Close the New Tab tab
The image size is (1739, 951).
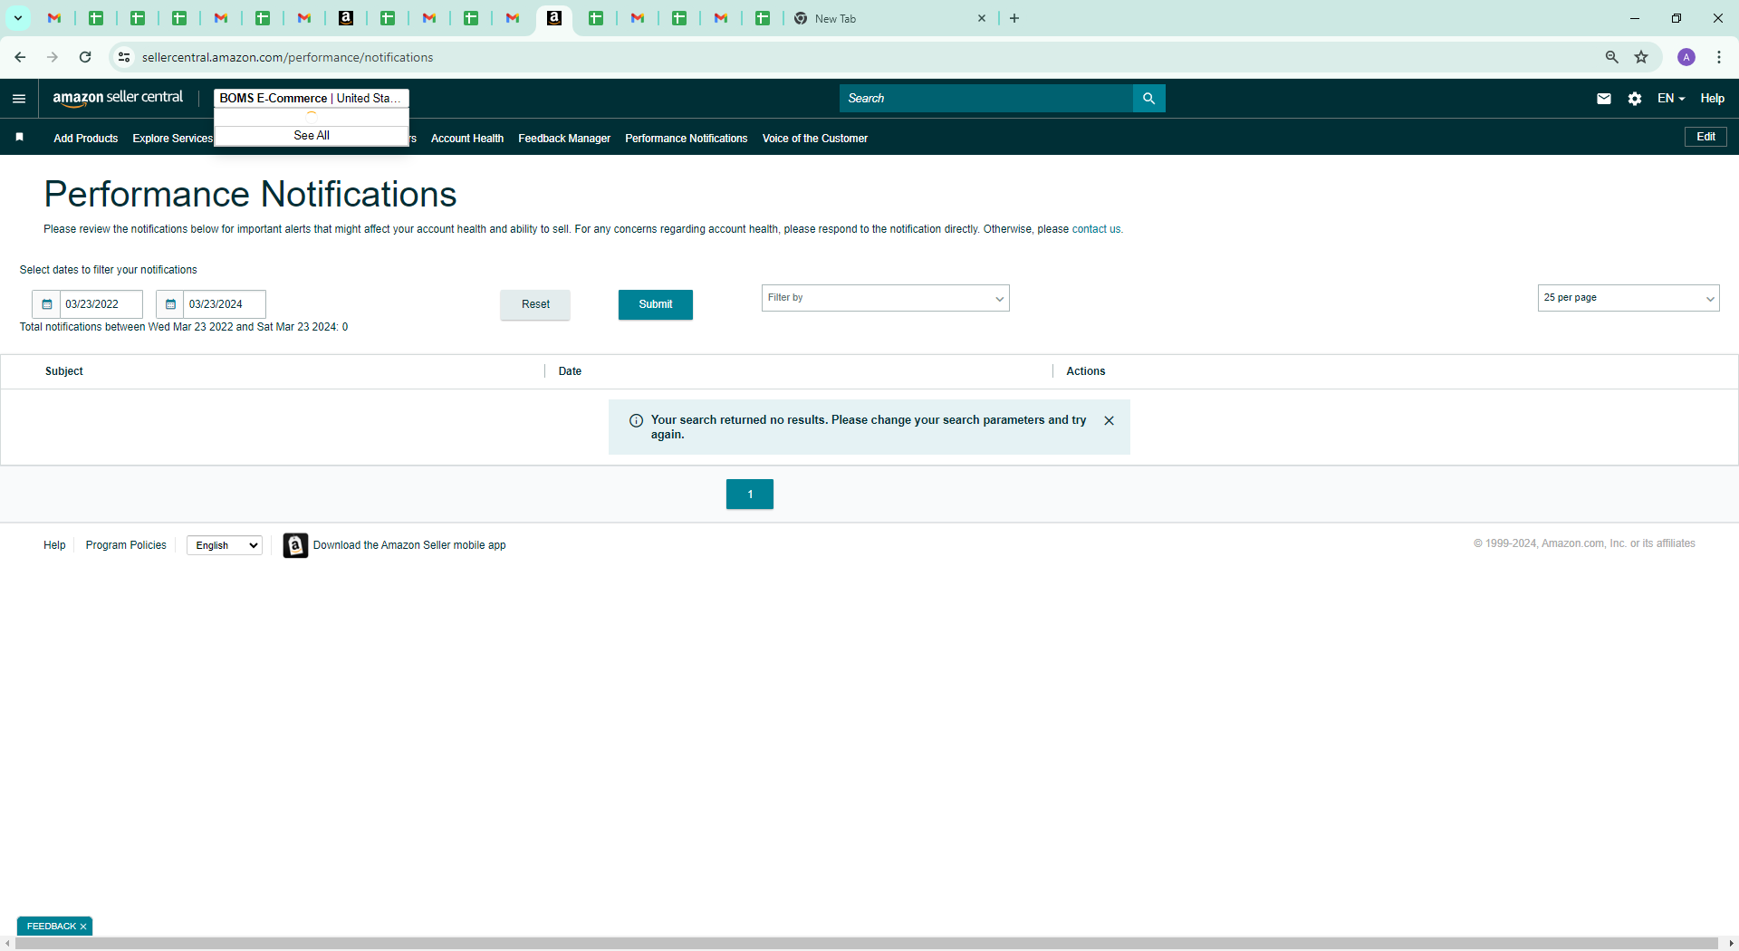[x=981, y=18]
